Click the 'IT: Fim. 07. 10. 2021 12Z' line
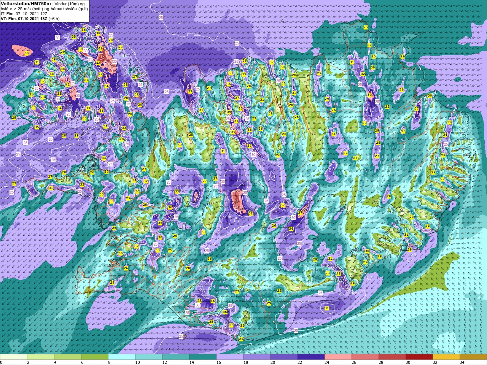 pos(24,14)
